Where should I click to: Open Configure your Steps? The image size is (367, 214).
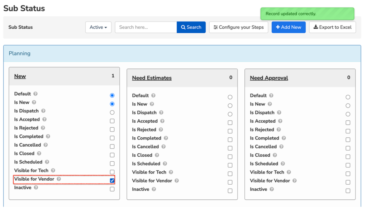(238, 27)
